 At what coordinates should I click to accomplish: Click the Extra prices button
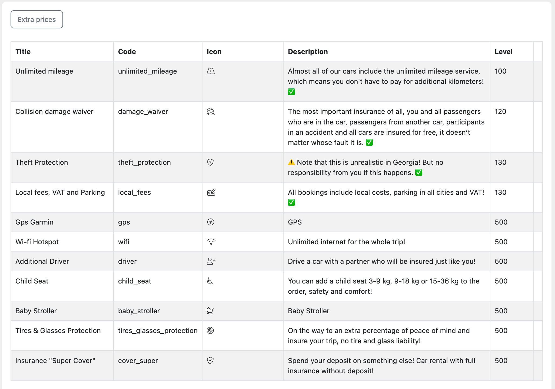[37, 19]
